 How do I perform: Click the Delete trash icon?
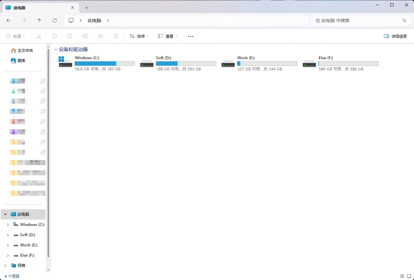[116, 36]
